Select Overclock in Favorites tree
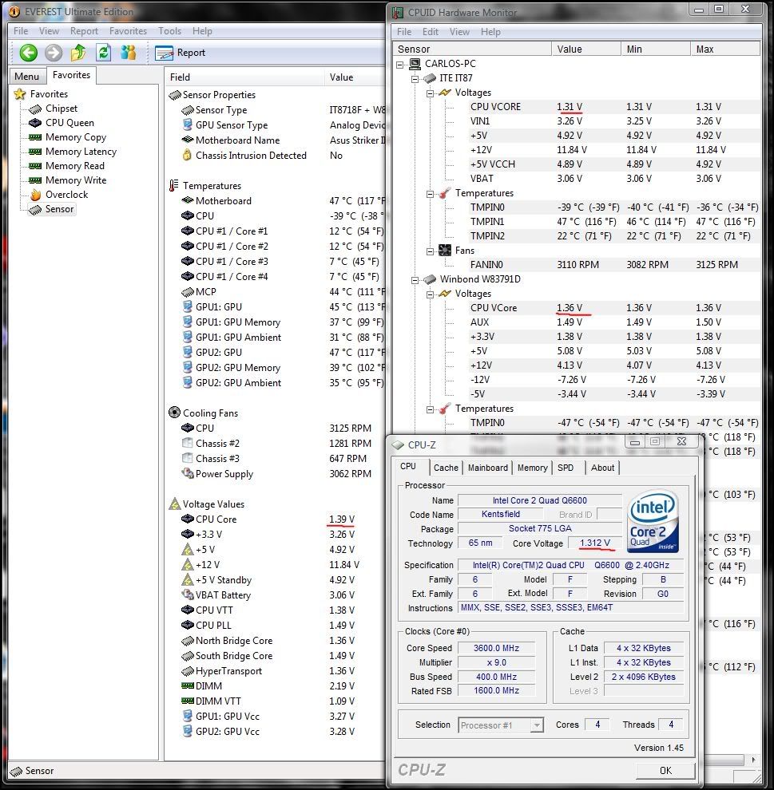774x790 pixels. [66, 195]
